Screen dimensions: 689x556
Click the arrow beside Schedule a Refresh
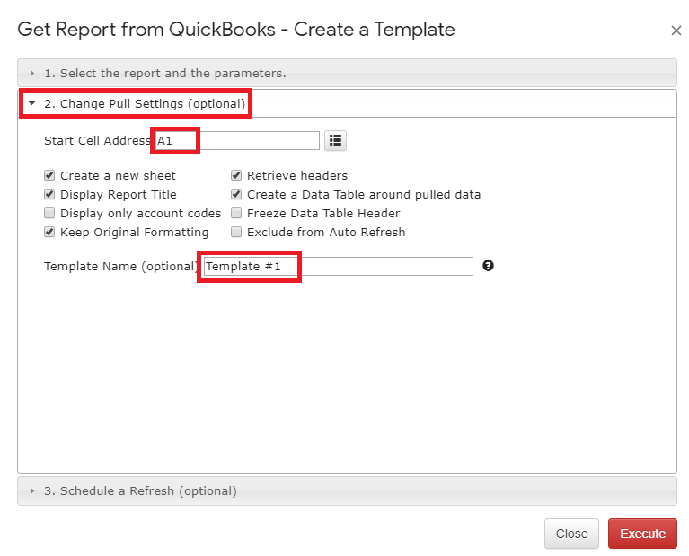pyautogui.click(x=31, y=491)
